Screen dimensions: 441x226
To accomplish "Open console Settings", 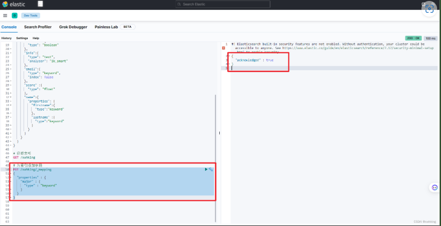I will click(x=22, y=38).
